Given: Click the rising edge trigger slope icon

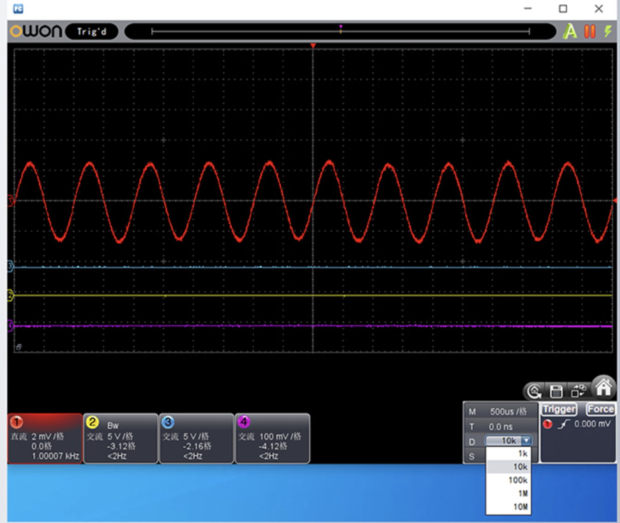Looking at the screenshot, I should point(563,424).
